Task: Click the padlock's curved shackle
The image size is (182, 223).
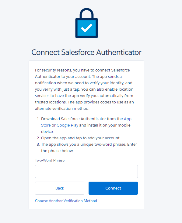Action: coord(86,13)
